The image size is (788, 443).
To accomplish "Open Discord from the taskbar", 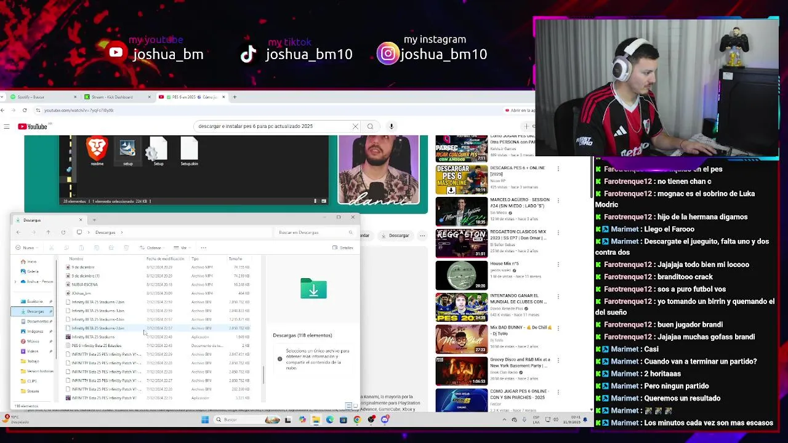I will 385,420.
